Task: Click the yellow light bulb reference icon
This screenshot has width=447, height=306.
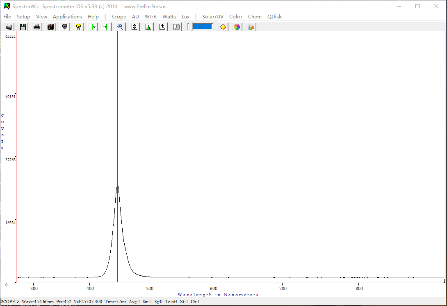Action: click(79, 27)
